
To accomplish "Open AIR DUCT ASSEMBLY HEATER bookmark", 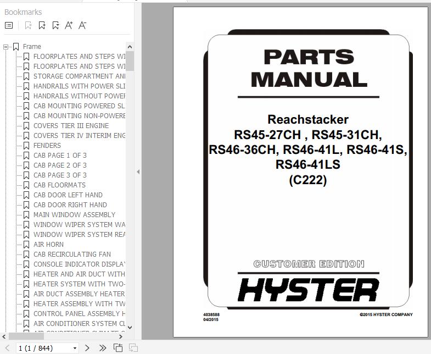I will [79, 294].
